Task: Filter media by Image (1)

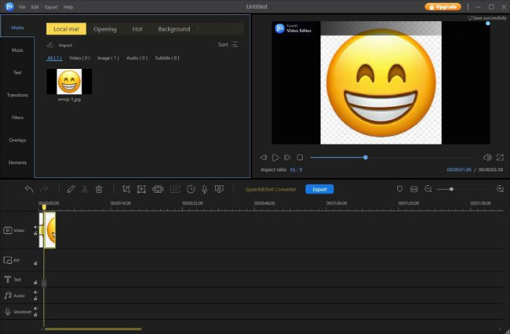Action: coord(108,58)
